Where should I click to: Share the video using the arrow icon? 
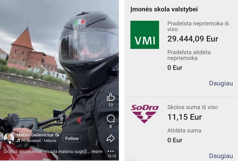[x=111, y=138]
